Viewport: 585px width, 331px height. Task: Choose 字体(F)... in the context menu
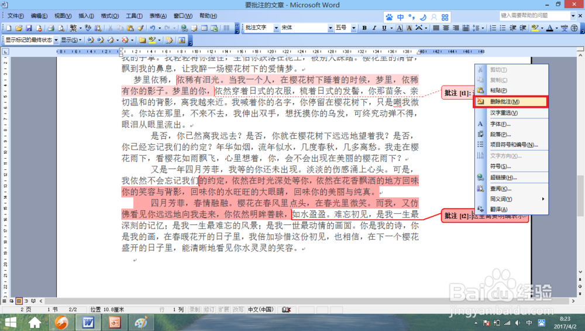pyautogui.click(x=511, y=124)
